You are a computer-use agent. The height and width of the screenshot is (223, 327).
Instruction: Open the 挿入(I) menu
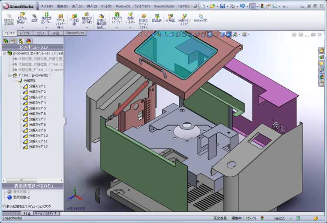click(x=92, y=7)
